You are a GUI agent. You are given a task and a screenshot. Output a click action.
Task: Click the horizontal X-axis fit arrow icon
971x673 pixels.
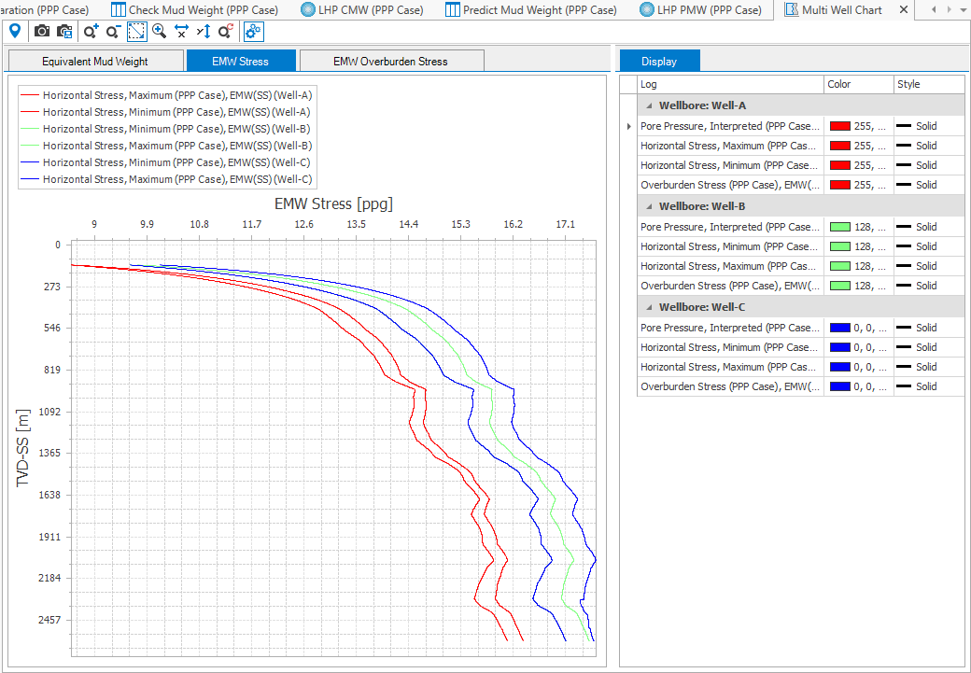(x=181, y=31)
